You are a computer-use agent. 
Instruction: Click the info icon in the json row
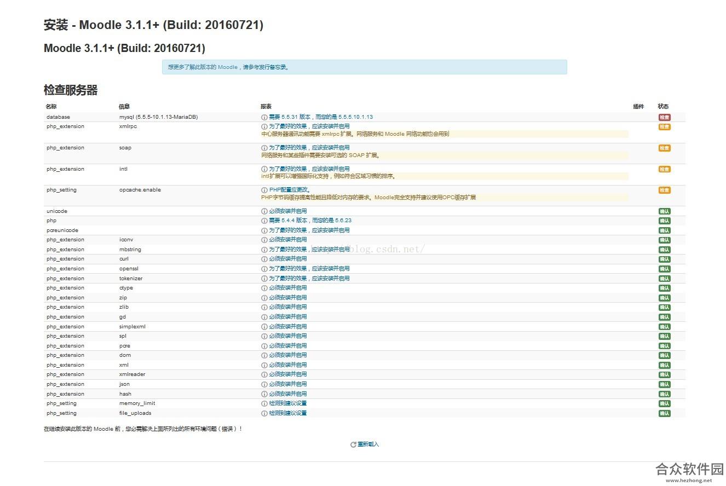click(x=264, y=384)
